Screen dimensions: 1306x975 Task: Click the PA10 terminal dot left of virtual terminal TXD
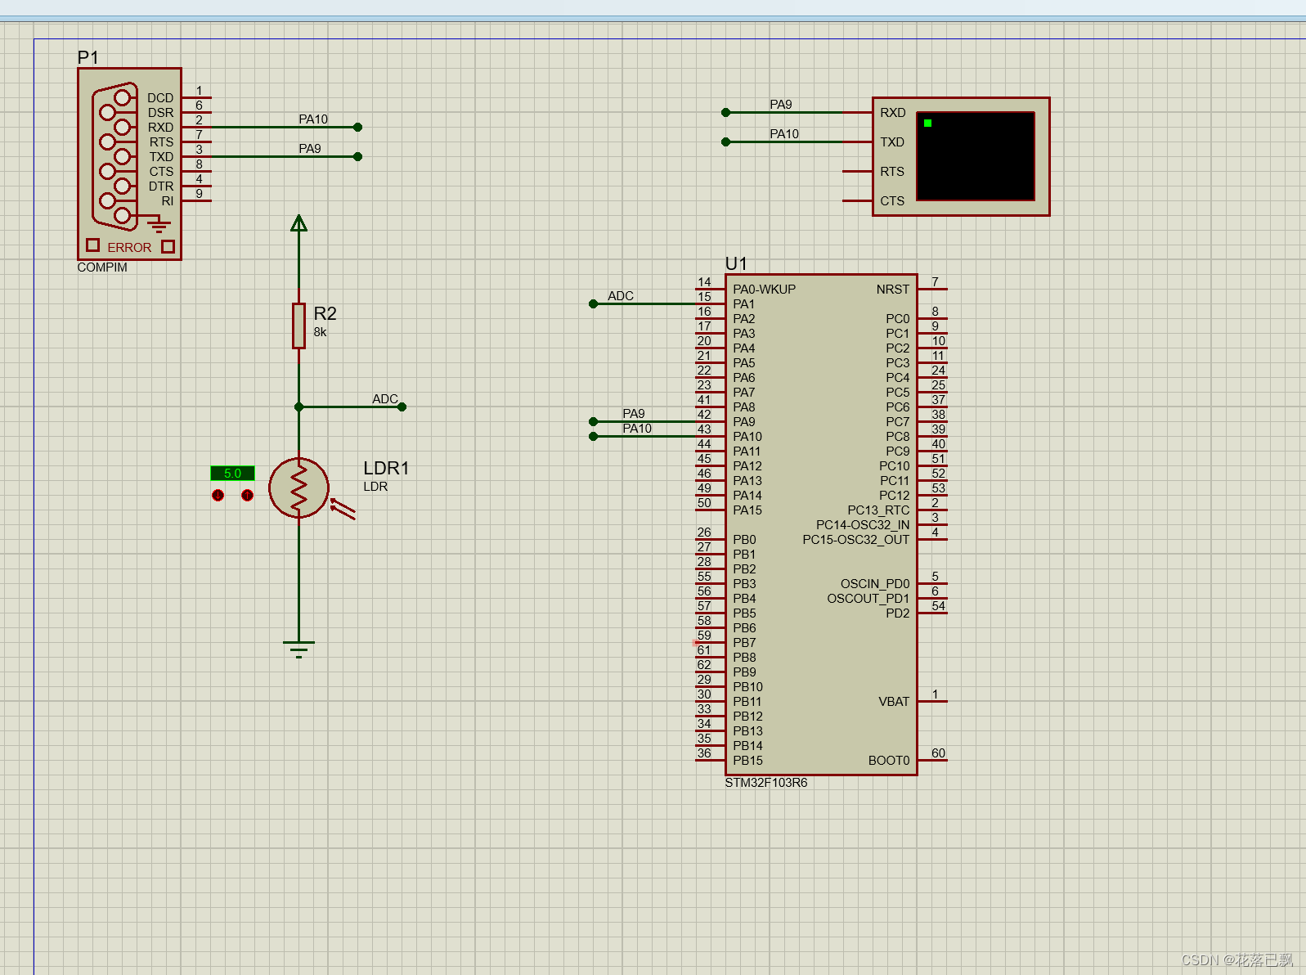[x=726, y=142]
